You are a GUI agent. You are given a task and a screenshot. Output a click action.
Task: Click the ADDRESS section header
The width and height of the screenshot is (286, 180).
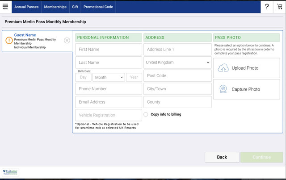pos(177,38)
